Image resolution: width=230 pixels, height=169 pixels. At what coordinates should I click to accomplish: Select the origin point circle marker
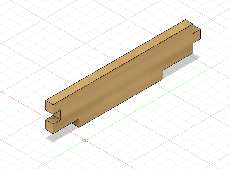[x=85, y=140]
